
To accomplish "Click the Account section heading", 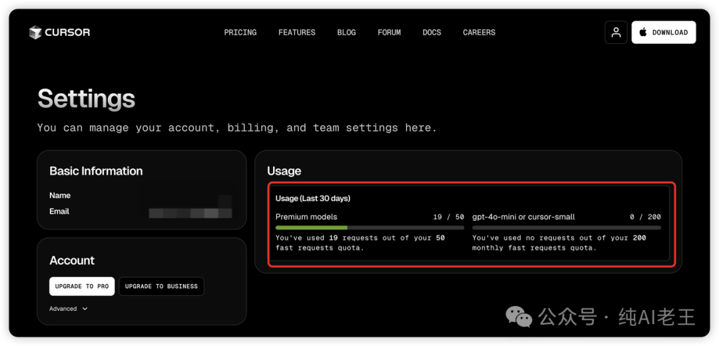I will point(72,261).
